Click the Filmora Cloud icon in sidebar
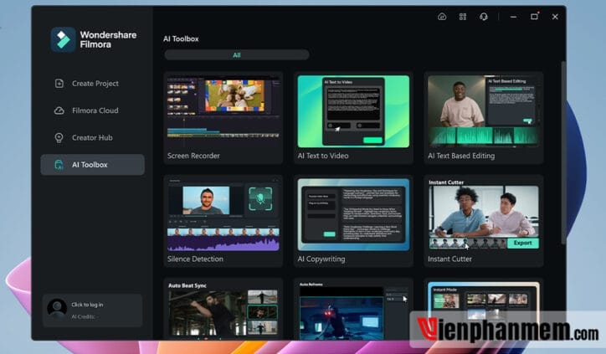The height and width of the screenshot is (354, 606). point(59,110)
